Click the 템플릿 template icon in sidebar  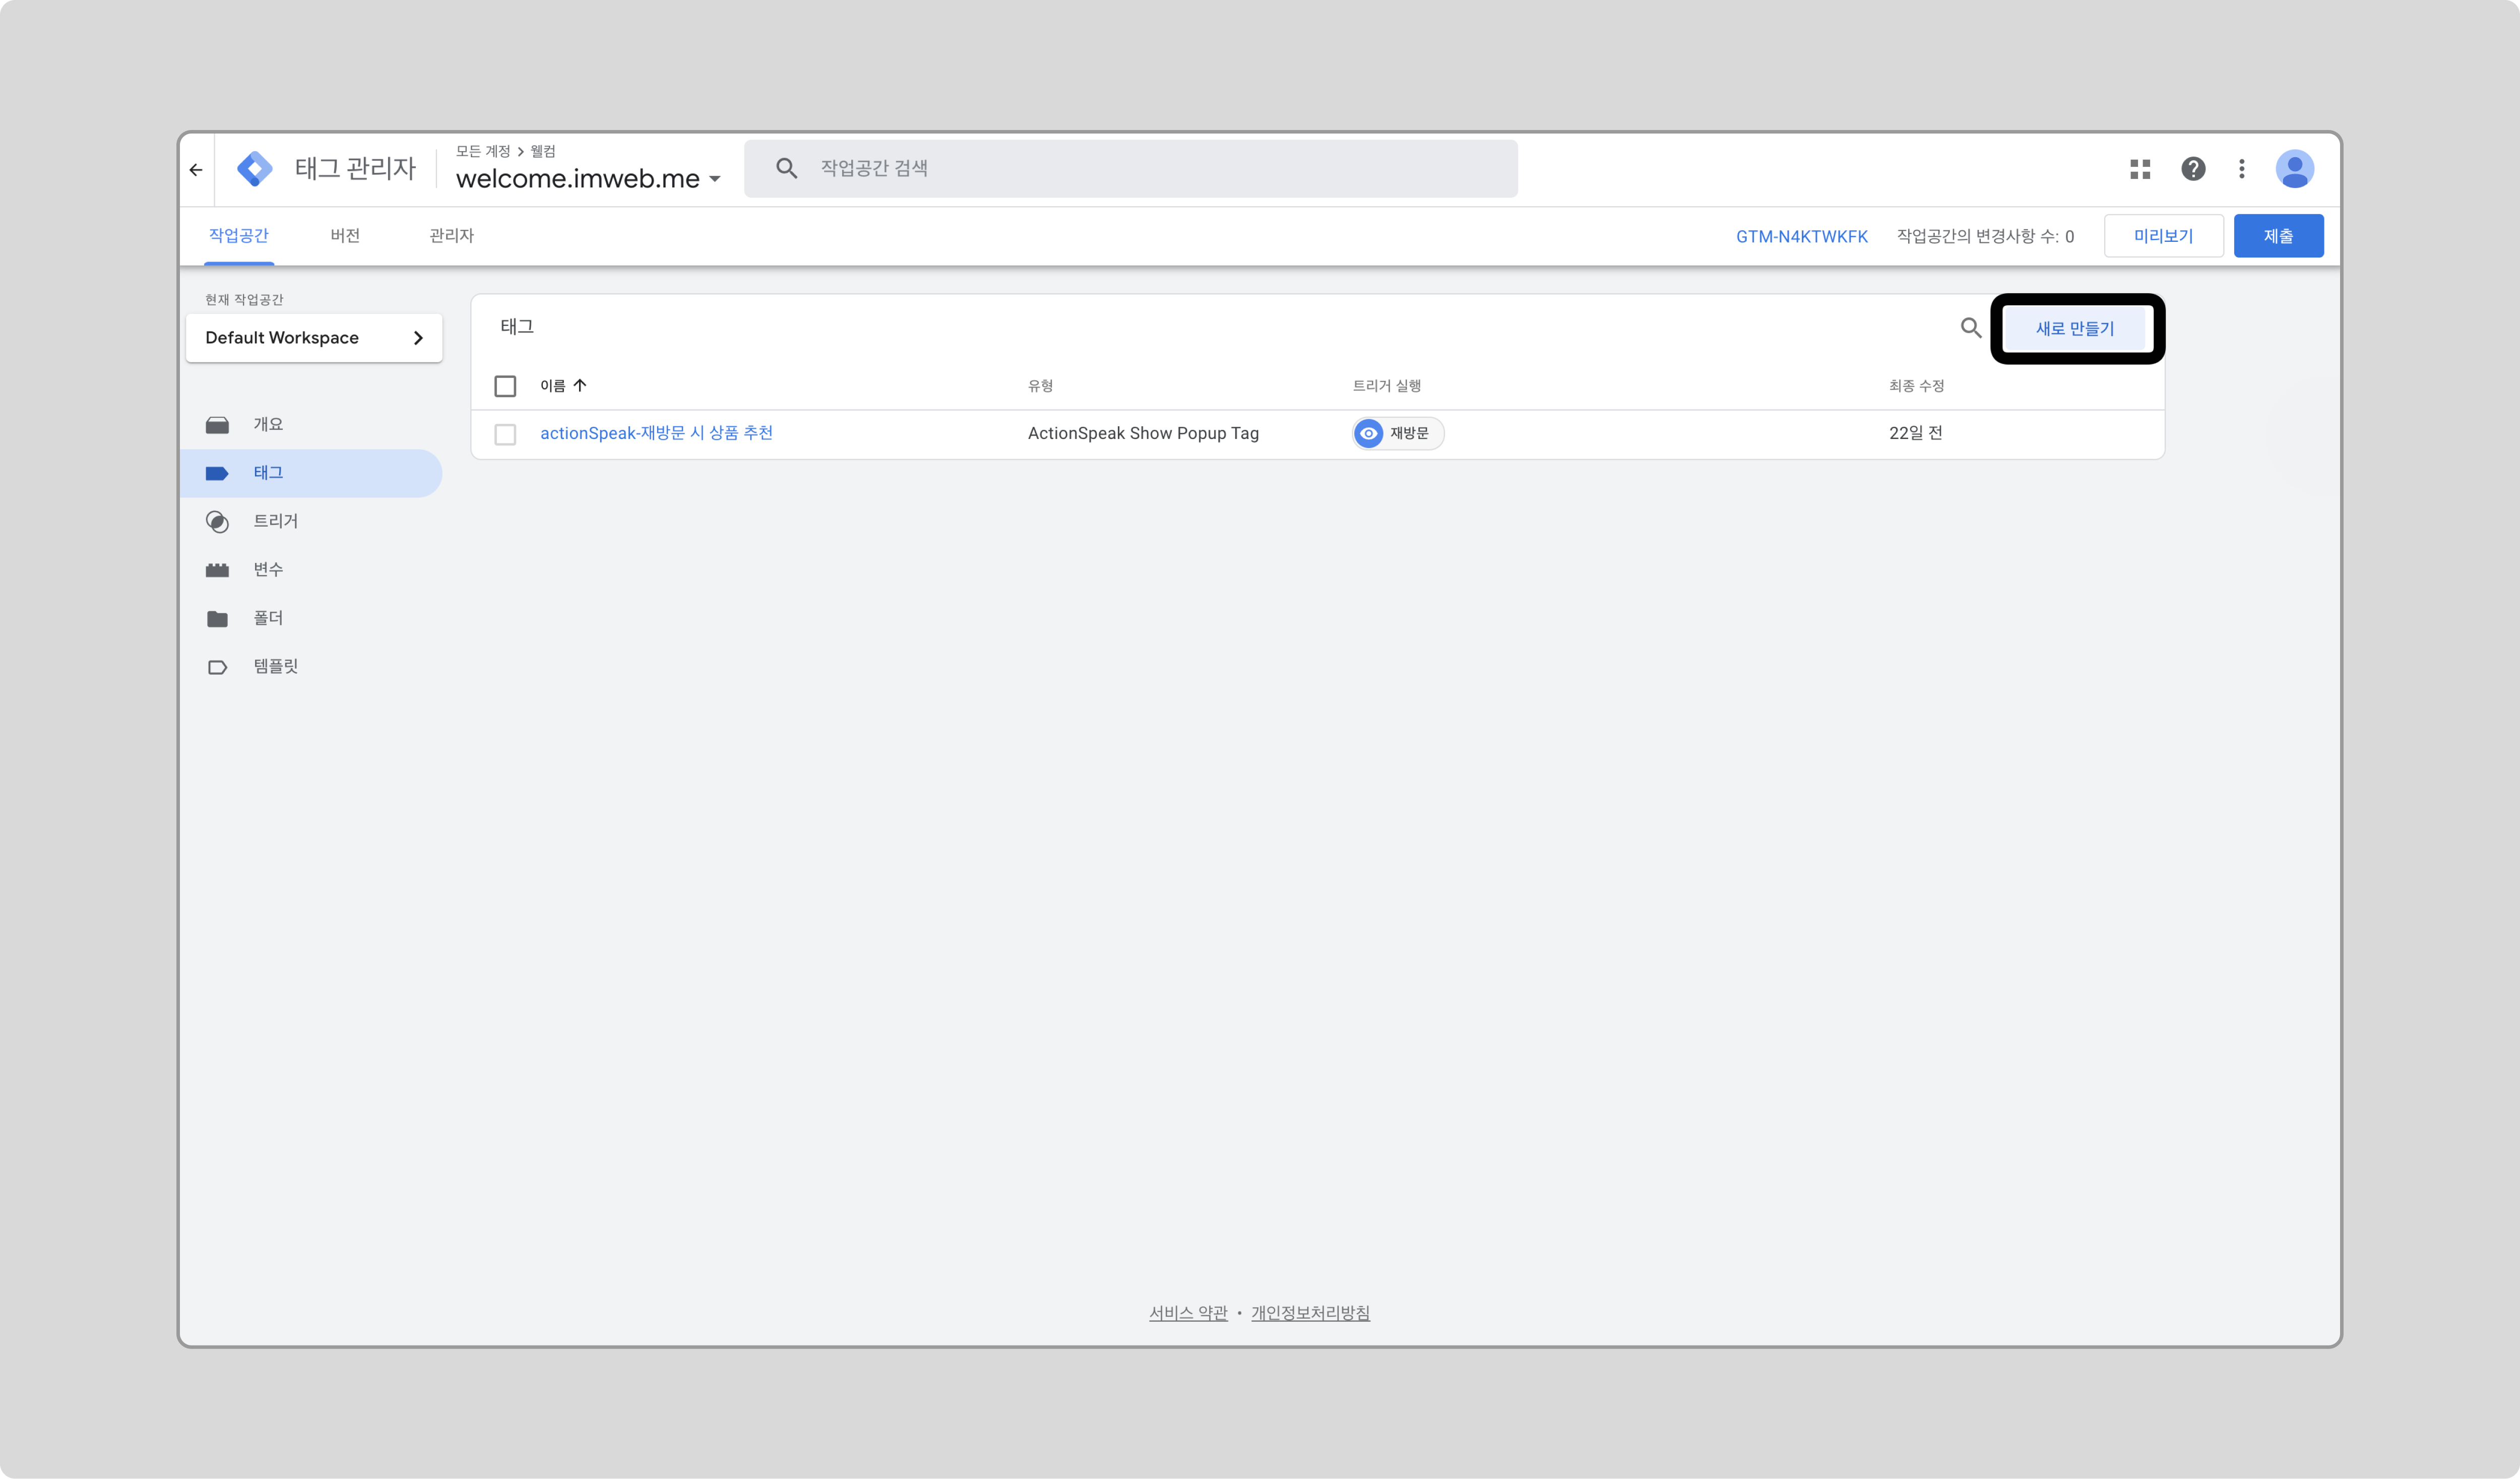tap(217, 667)
